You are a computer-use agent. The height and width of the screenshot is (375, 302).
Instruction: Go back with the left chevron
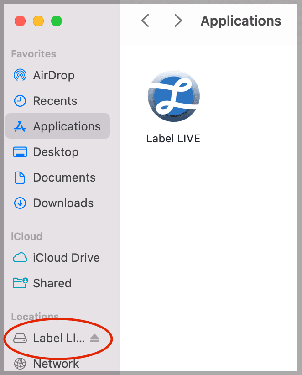click(x=145, y=21)
